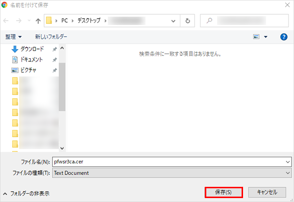The image size is (294, 202).
Task: Click the Back navigation arrow
Action: (x=6, y=21)
